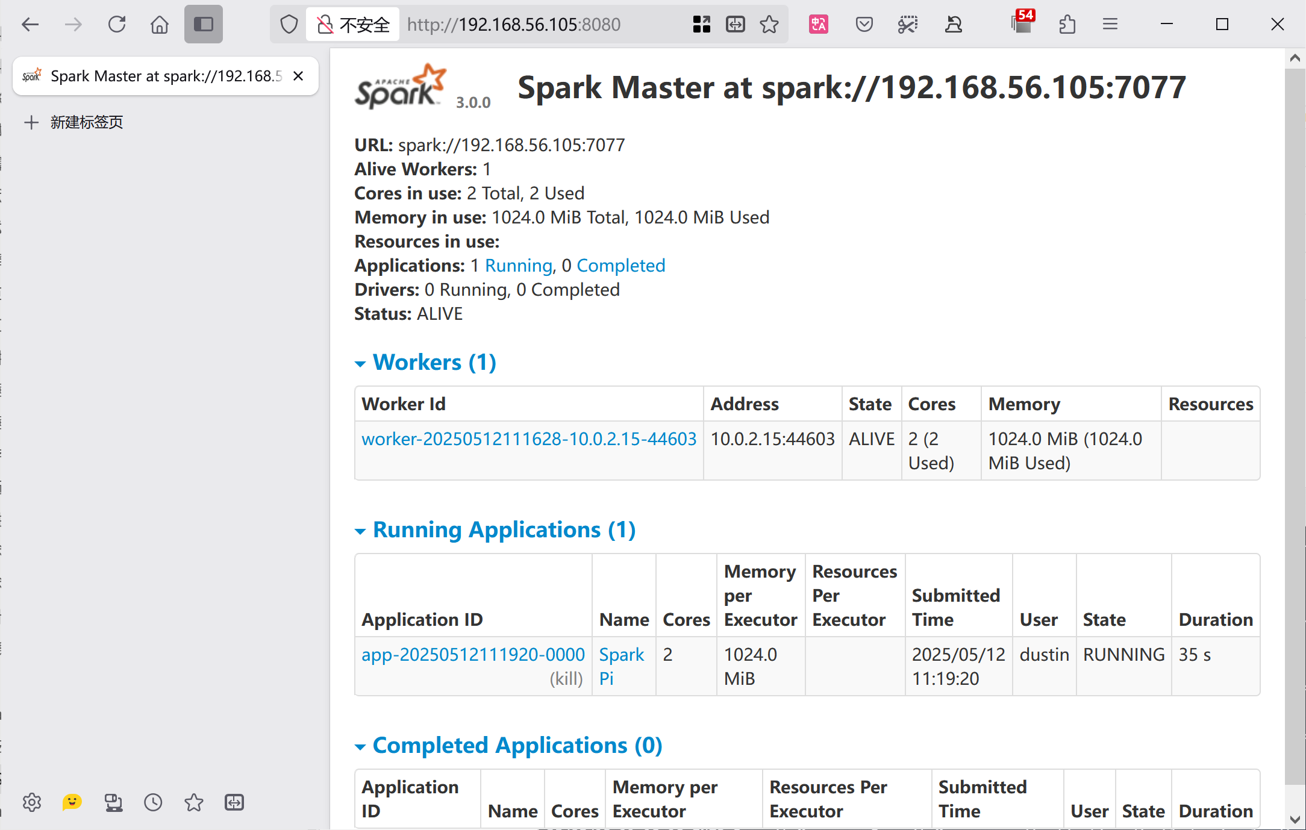Screen dimensions: 1306x830
Task: Open tracking protection shield icon
Action: 289,25
